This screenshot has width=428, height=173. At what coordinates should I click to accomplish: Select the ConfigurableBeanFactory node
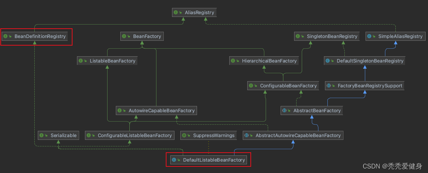(x=283, y=86)
